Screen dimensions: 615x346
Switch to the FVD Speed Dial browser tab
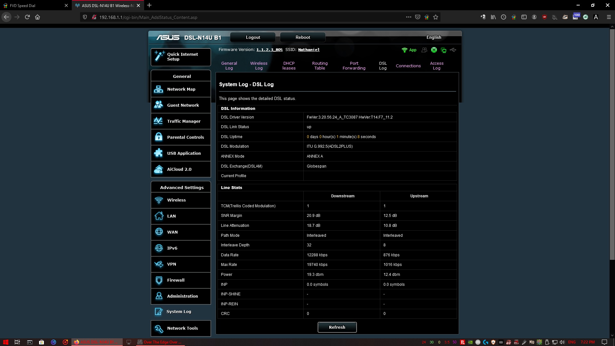pyautogui.click(x=35, y=5)
